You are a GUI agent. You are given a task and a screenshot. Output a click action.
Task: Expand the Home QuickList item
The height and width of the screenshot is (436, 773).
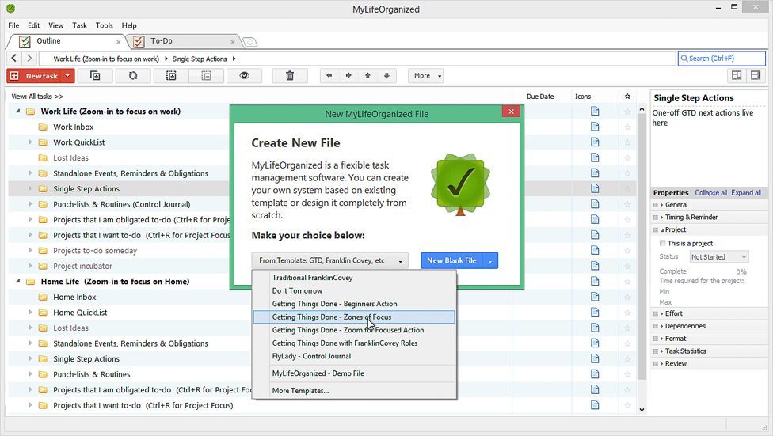(x=30, y=313)
